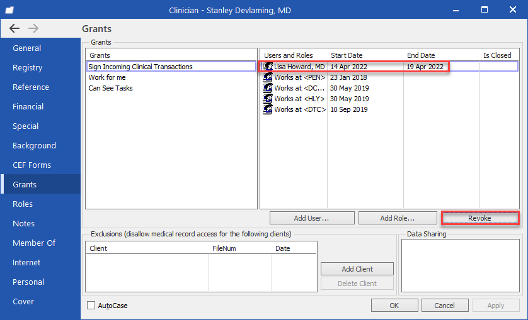Click the app icon in the title bar
The width and height of the screenshot is (528, 320).
(x=9, y=10)
